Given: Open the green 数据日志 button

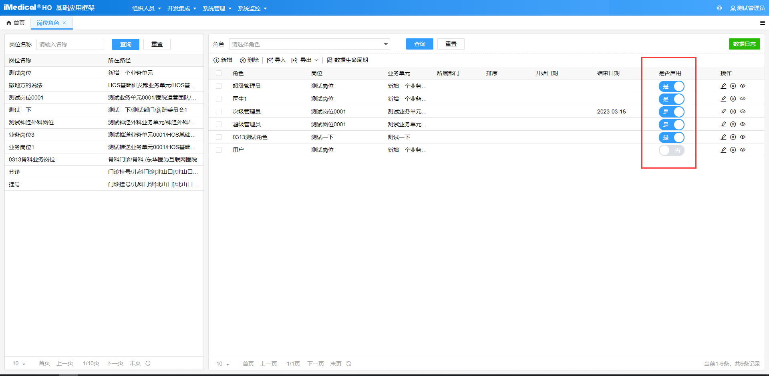Looking at the screenshot, I should point(744,44).
